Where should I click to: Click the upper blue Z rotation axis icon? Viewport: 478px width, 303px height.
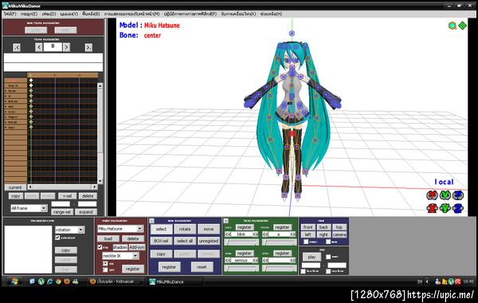click(x=458, y=195)
